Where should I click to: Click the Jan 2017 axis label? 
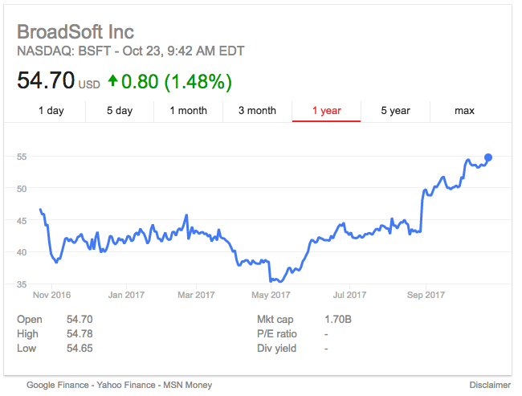[x=125, y=295]
